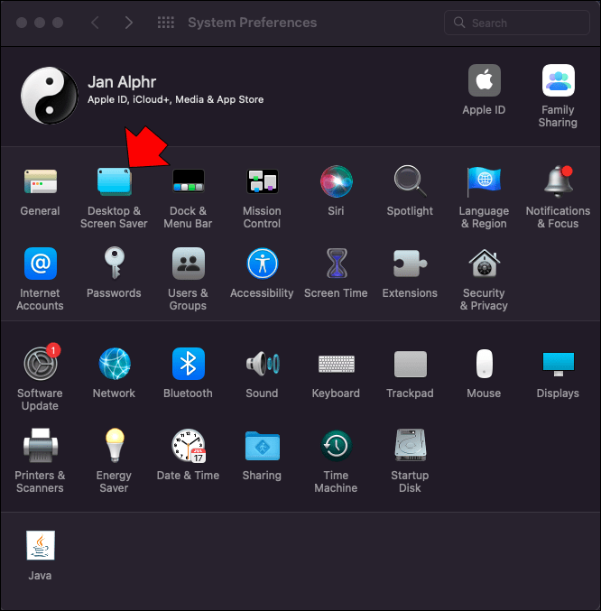Open Siri preferences
Screen dimensions: 601x611
pyautogui.click(x=336, y=181)
